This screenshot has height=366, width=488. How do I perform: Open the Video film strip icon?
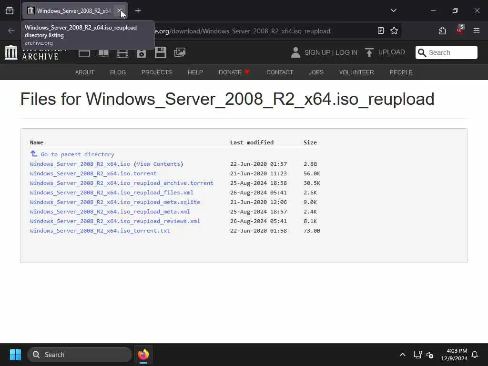point(122,53)
